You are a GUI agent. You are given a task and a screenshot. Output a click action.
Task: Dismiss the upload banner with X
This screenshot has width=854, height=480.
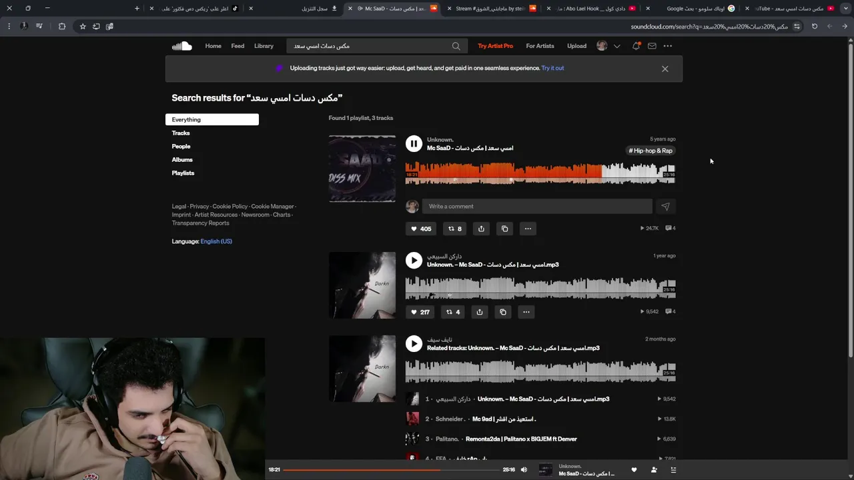(665, 69)
